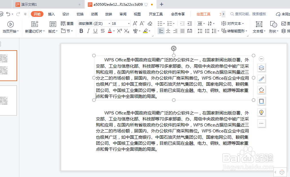290x177 pixels.
Task: Open the font name combo box
Action: click(x=94, y=23)
